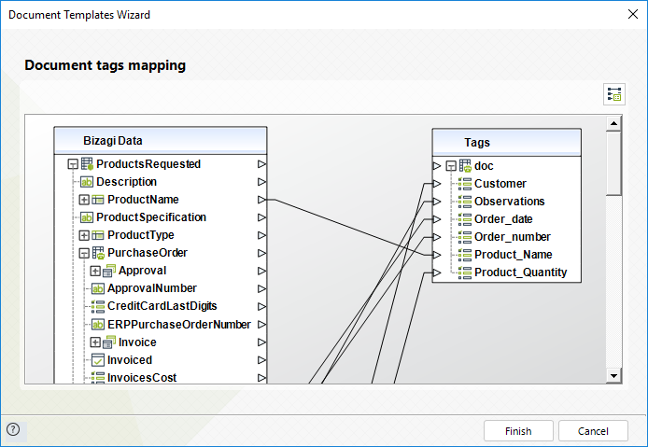Expand the Approval node
Image resolution: width=648 pixels, height=447 pixels.
(x=95, y=271)
